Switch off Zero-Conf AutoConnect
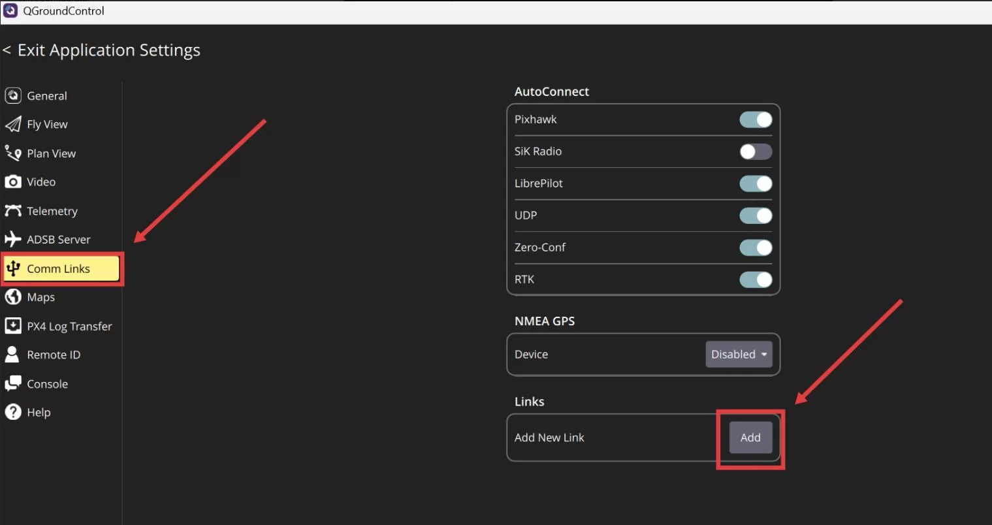 point(756,247)
